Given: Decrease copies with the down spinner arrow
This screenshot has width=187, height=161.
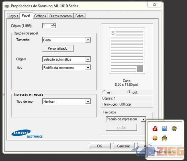Looking at the screenshot, I should [x=54, y=27].
